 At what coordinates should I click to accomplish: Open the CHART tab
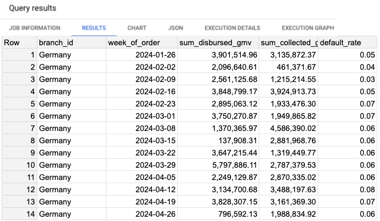pos(137,28)
